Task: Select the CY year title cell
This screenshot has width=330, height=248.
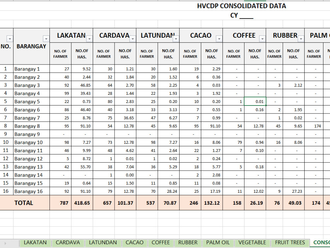Action: coord(242,16)
